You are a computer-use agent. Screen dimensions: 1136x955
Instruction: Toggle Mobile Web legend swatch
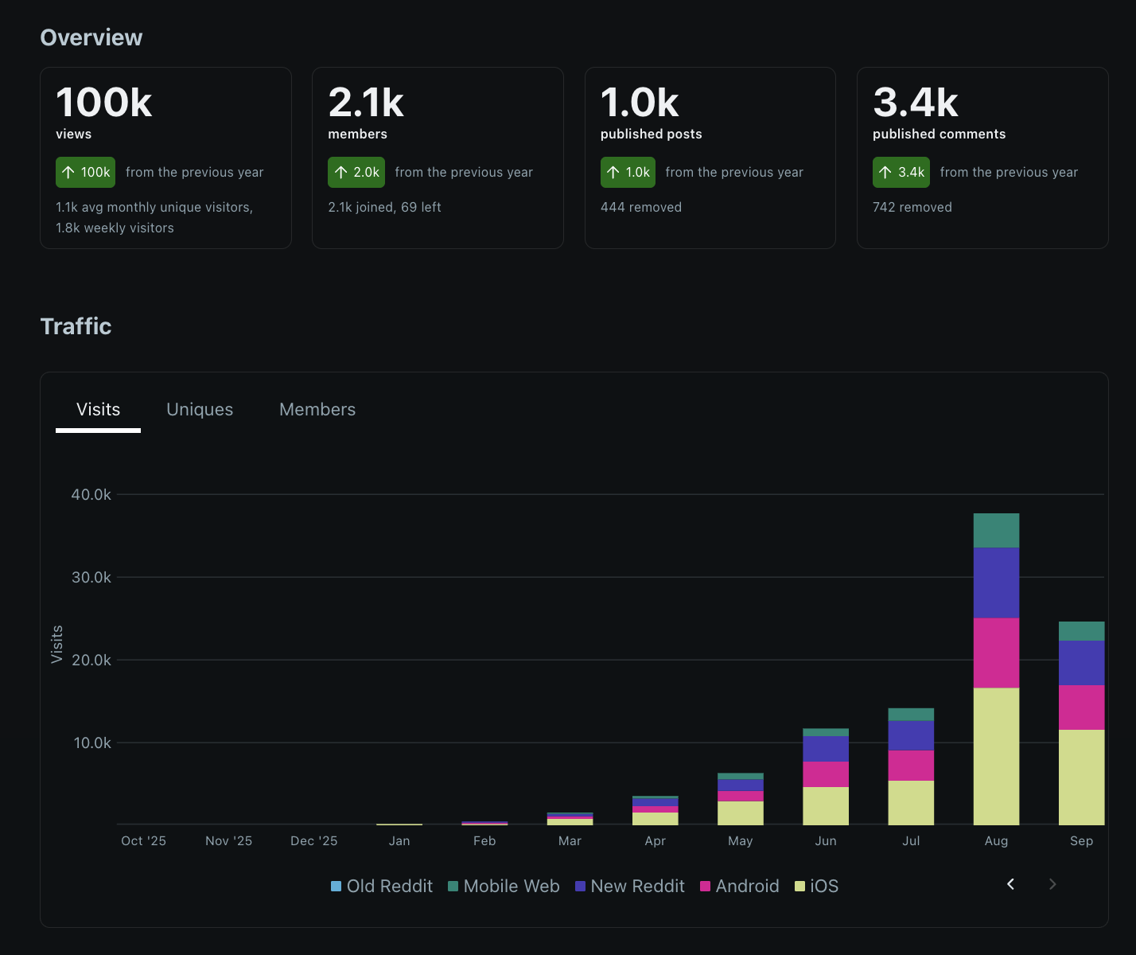(453, 886)
